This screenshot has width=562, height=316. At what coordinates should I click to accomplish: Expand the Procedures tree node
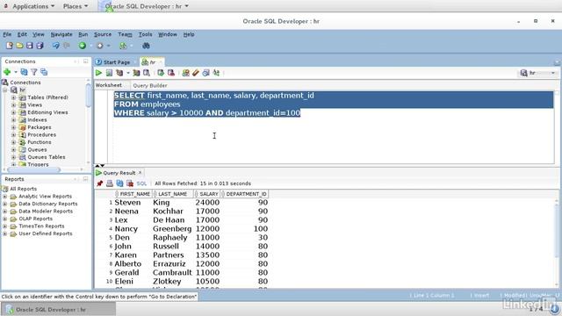14,135
